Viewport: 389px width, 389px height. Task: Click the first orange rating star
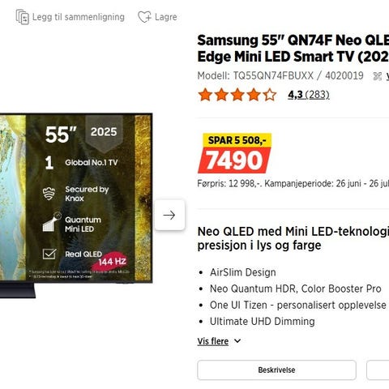coord(205,95)
